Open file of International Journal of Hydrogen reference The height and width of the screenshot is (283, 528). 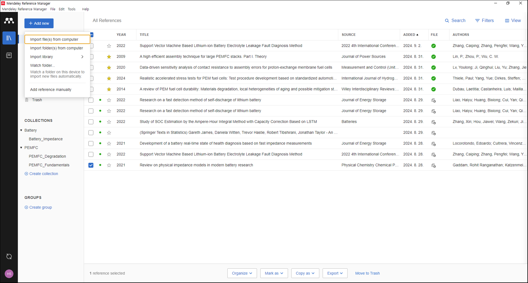coord(434,78)
